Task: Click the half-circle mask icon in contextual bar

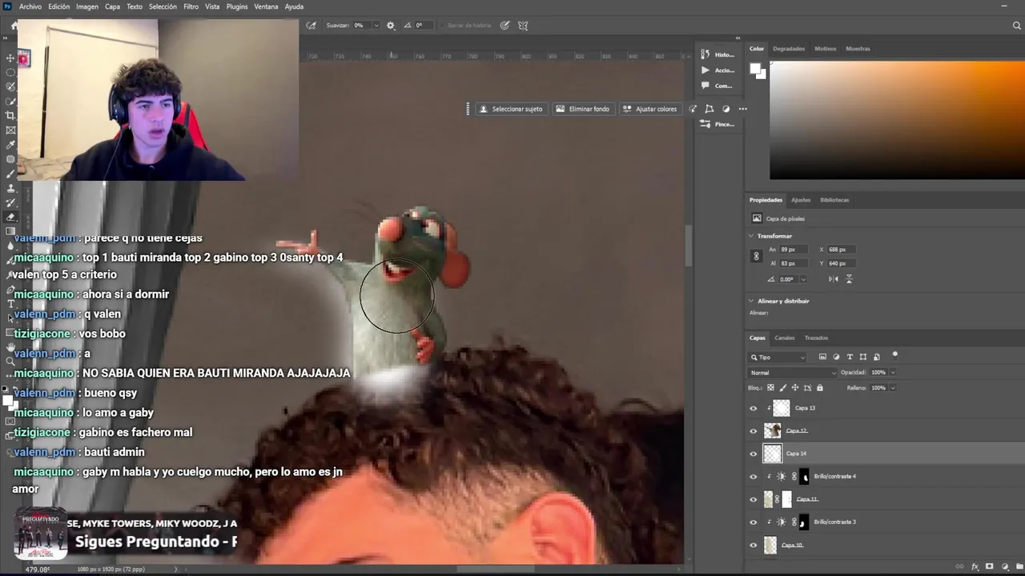Action: 726,109
